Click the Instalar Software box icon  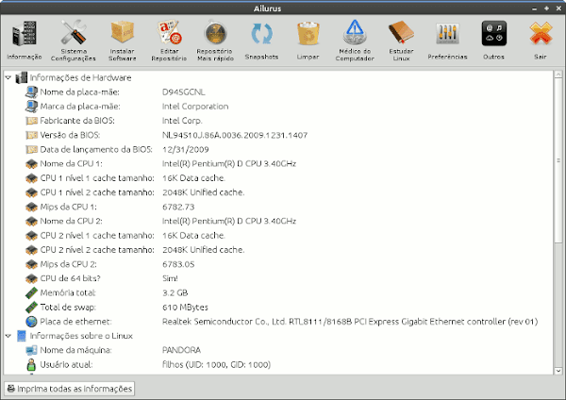point(123,36)
